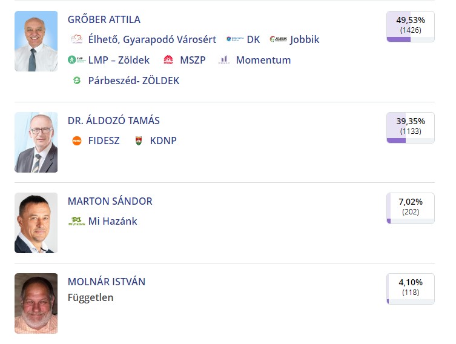Click Dr. Áldozó Tamás portrait photo
The image size is (456, 344).
(x=36, y=142)
